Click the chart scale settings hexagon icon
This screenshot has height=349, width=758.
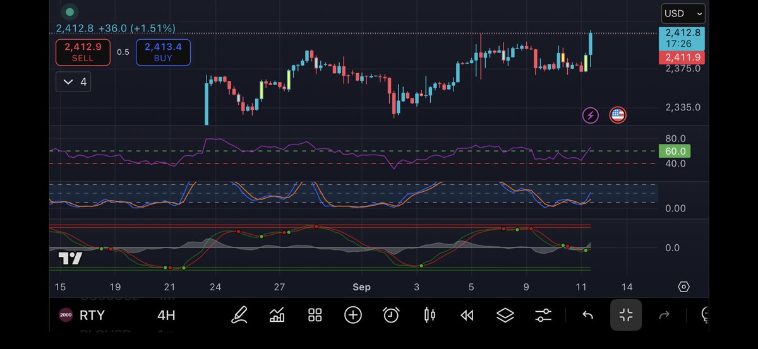[x=683, y=287]
